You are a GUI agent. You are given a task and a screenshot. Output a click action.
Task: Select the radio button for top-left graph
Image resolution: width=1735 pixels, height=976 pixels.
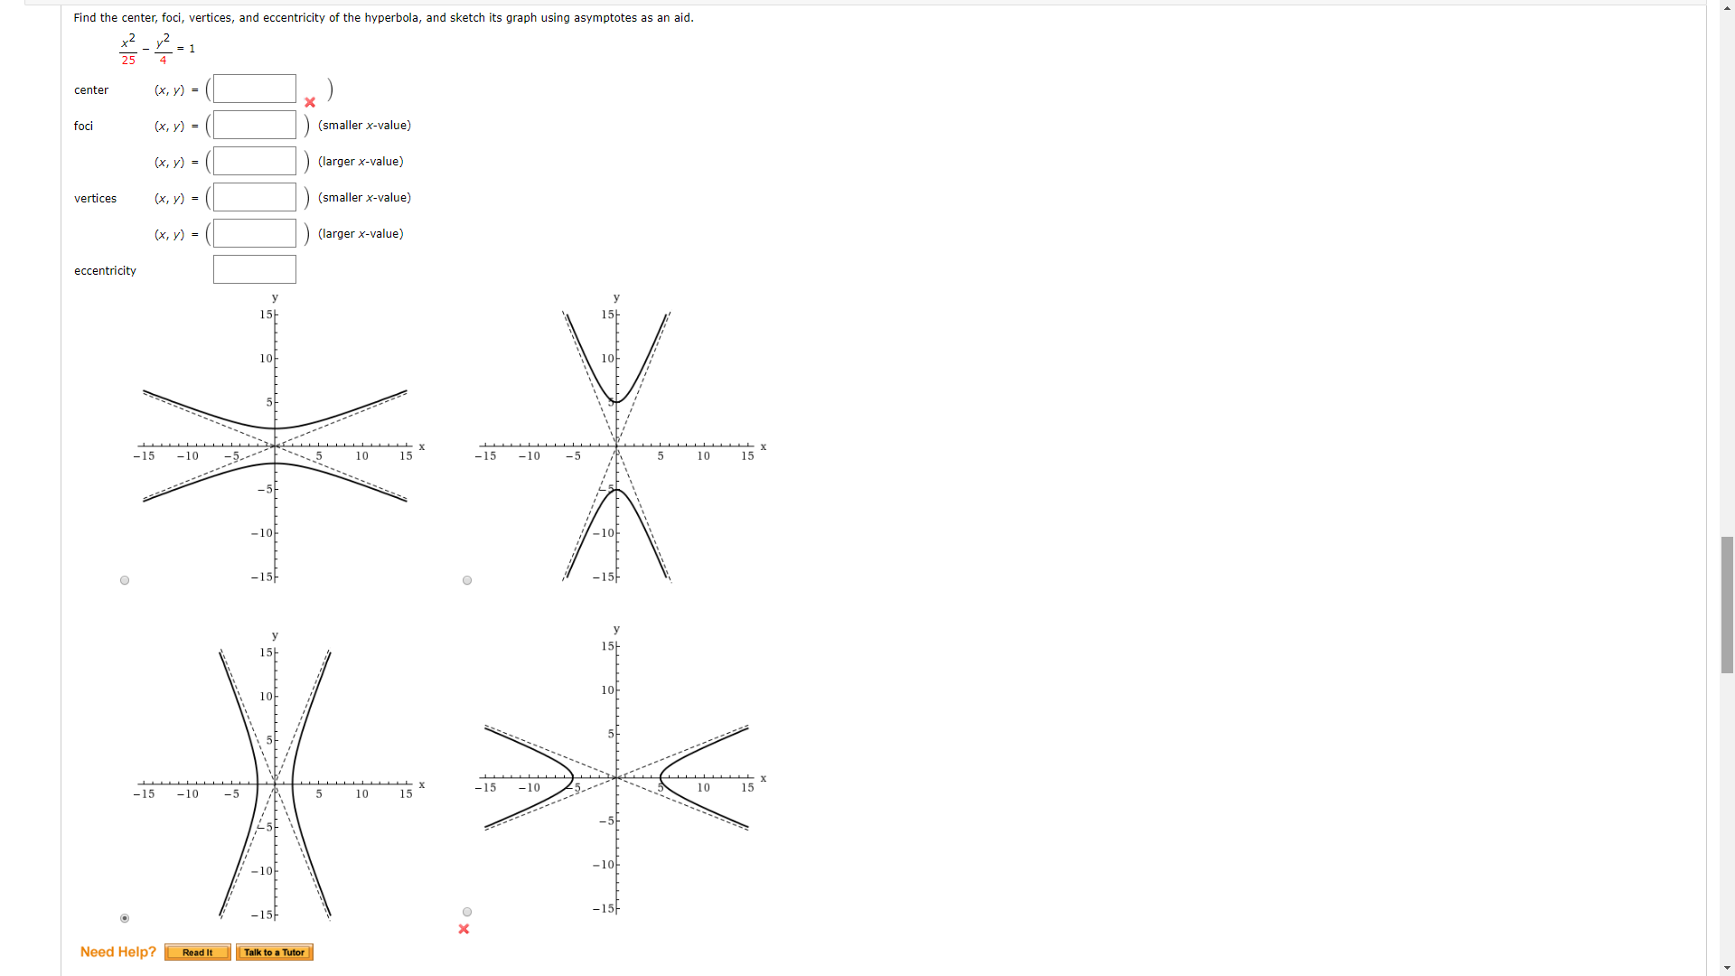click(124, 580)
